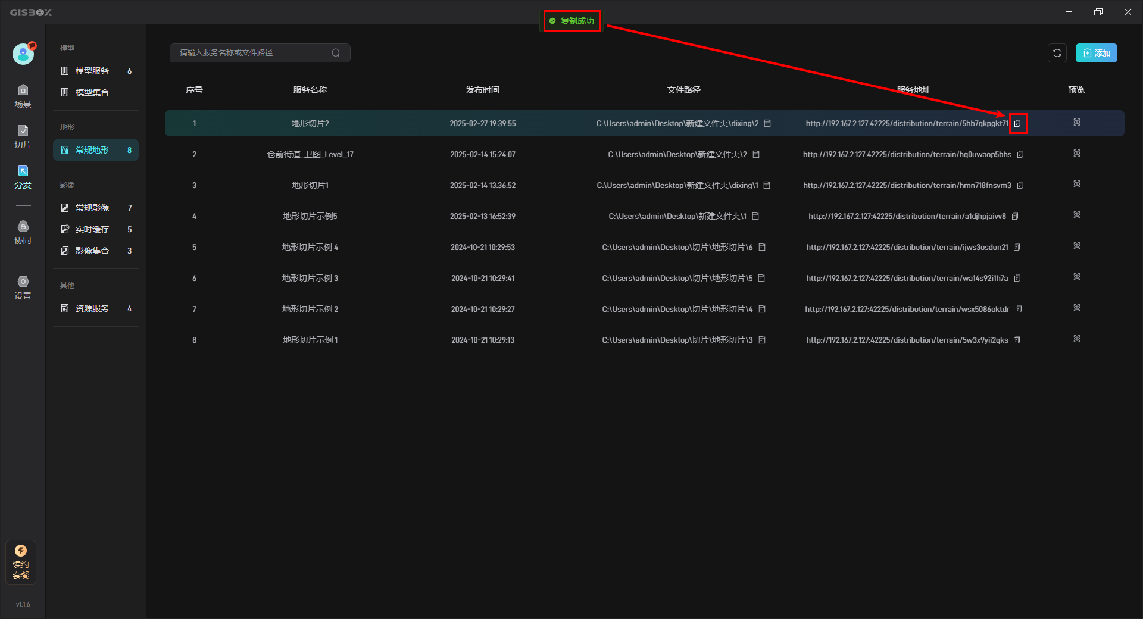Viewport: 1143px width, 619px height.
Task: Open file path folder for 地形切片2
Action: point(767,123)
